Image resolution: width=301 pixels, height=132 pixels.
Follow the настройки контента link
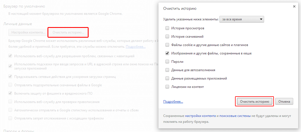pos(200,116)
